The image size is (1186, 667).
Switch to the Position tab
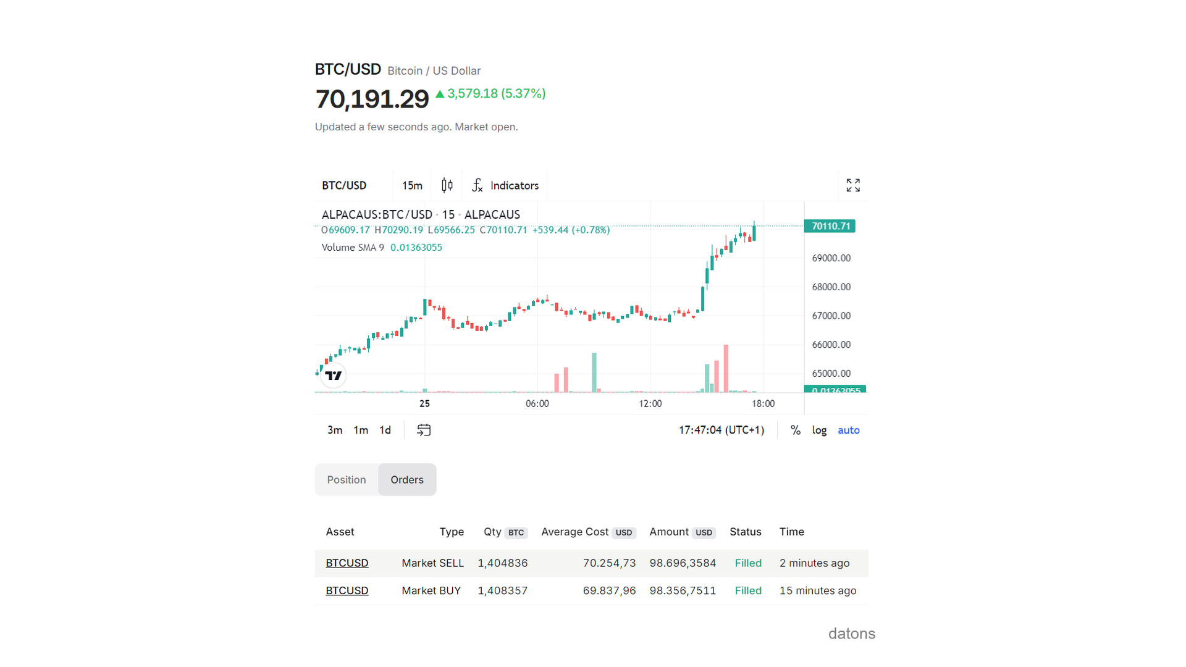coord(347,479)
